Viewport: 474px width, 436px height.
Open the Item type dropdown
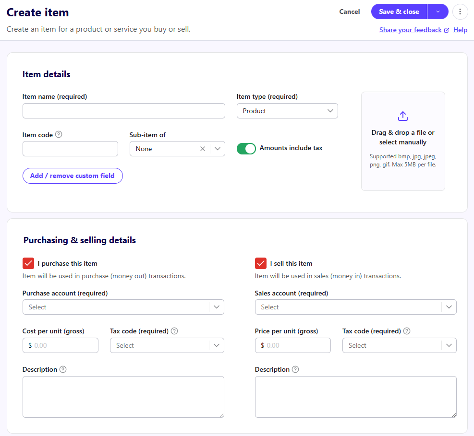tap(287, 111)
